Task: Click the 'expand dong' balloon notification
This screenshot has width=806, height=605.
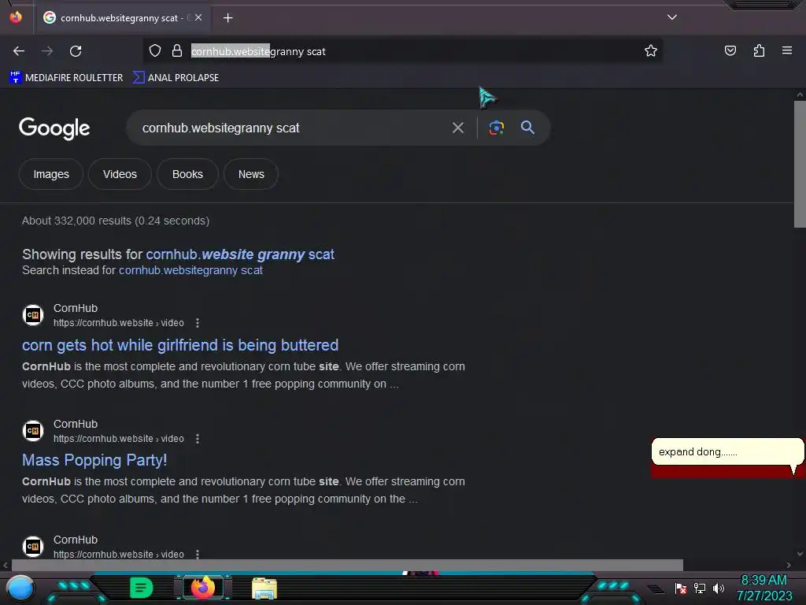Action: pyautogui.click(x=727, y=452)
